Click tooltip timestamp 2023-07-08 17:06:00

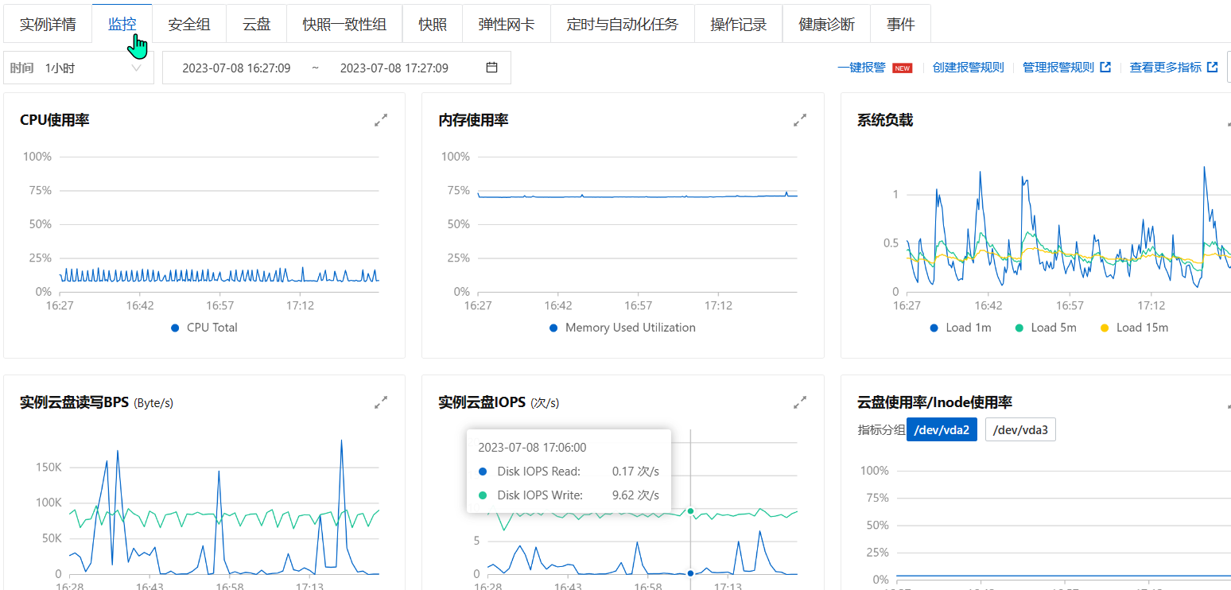[532, 448]
